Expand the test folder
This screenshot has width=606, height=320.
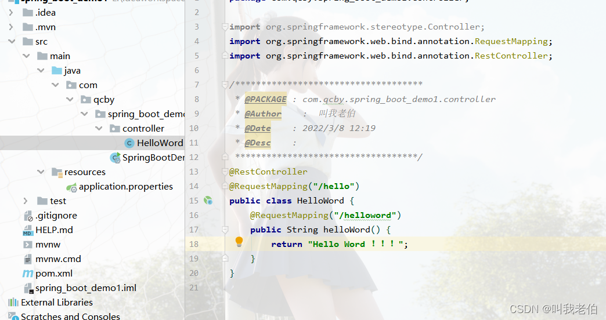click(x=26, y=201)
